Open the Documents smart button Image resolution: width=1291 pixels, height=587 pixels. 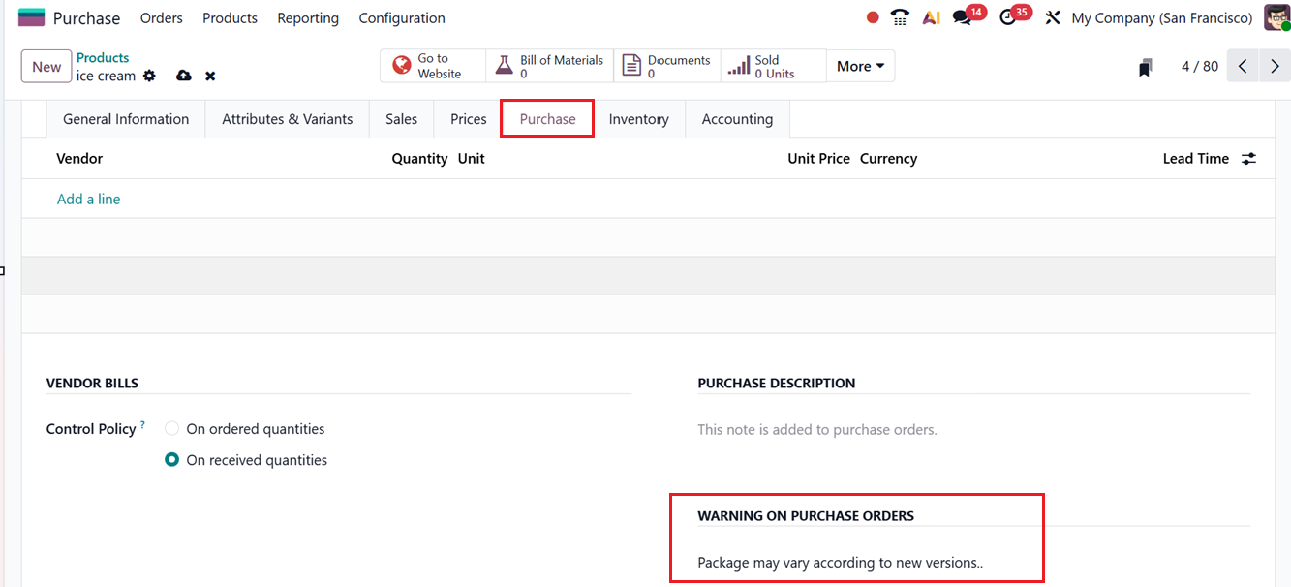[666, 65]
